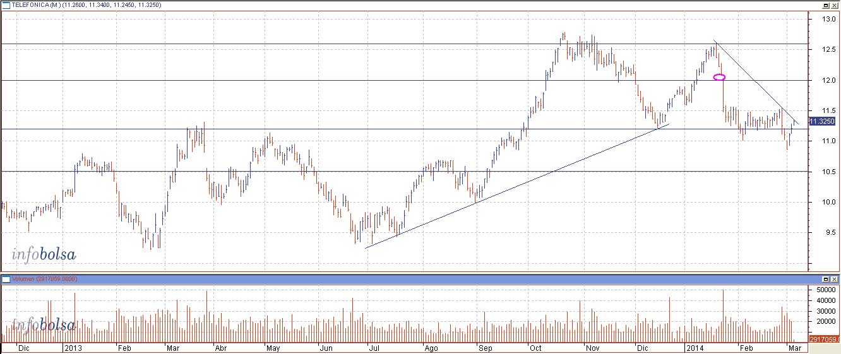Click the TELEFONICA (M) chart title text
Image resolution: width=841 pixels, height=354 pixels.
38,4
